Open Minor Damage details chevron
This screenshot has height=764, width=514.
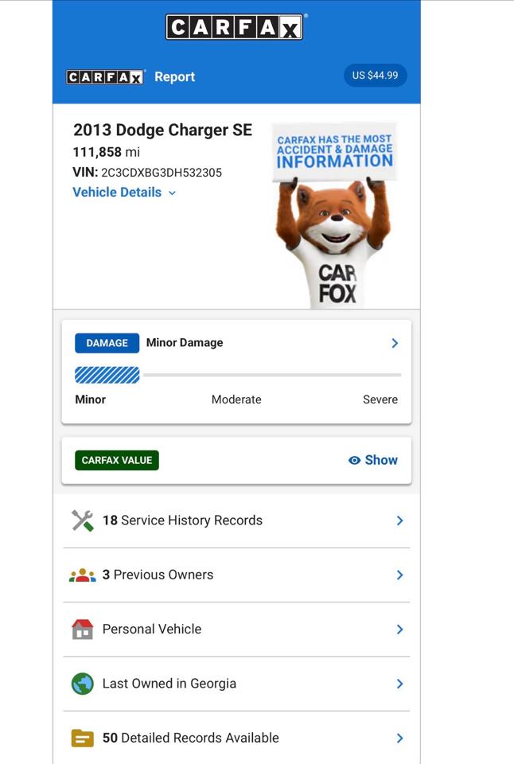(x=395, y=343)
